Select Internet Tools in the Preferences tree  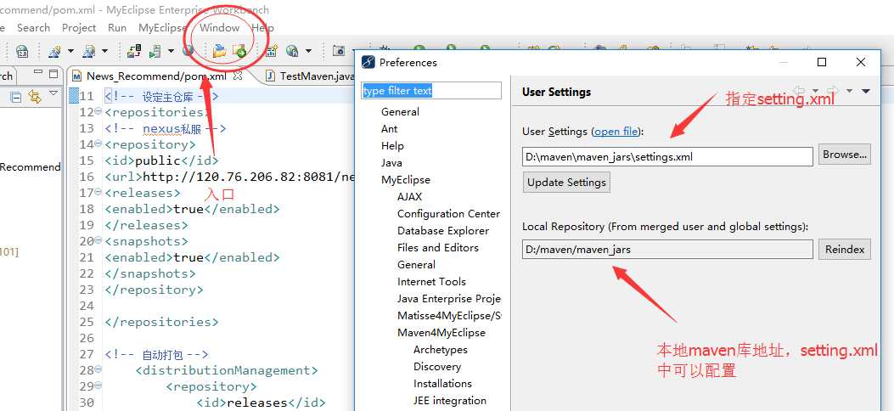[431, 282]
